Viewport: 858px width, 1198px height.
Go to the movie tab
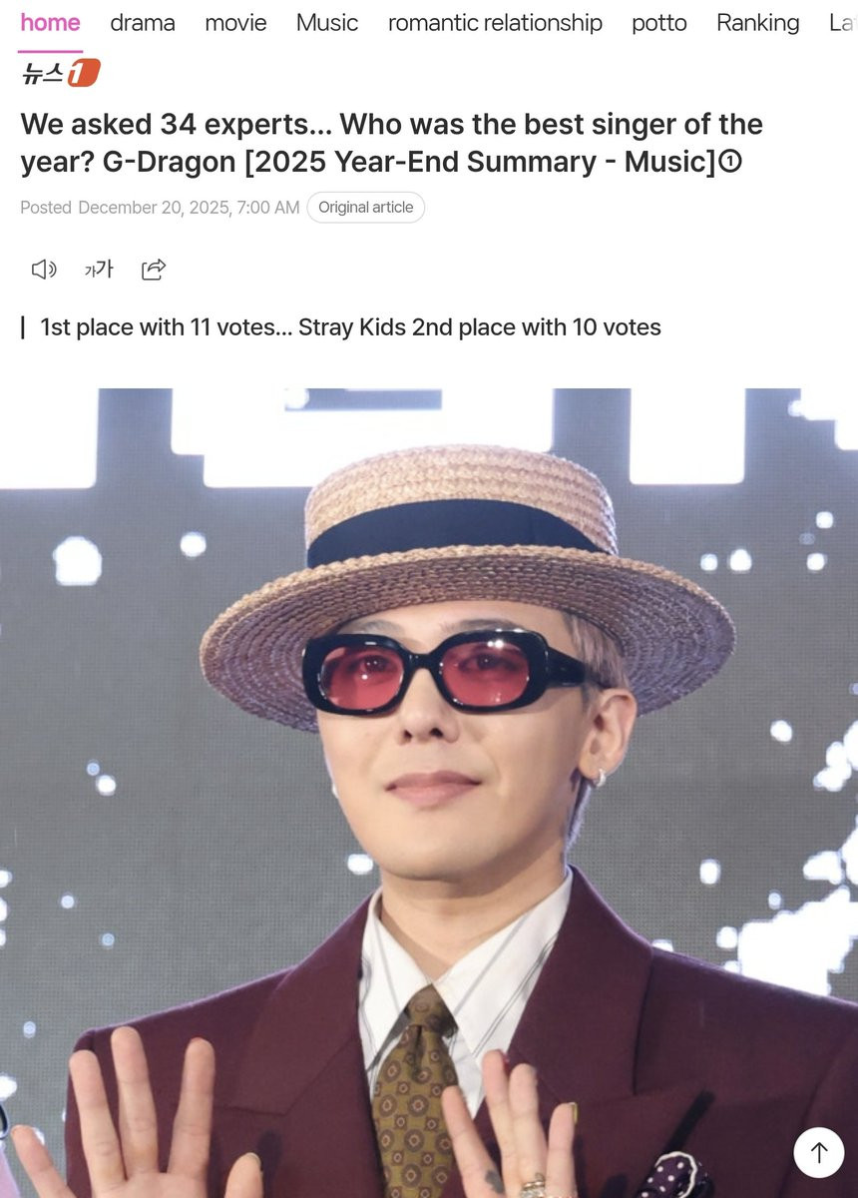click(235, 22)
